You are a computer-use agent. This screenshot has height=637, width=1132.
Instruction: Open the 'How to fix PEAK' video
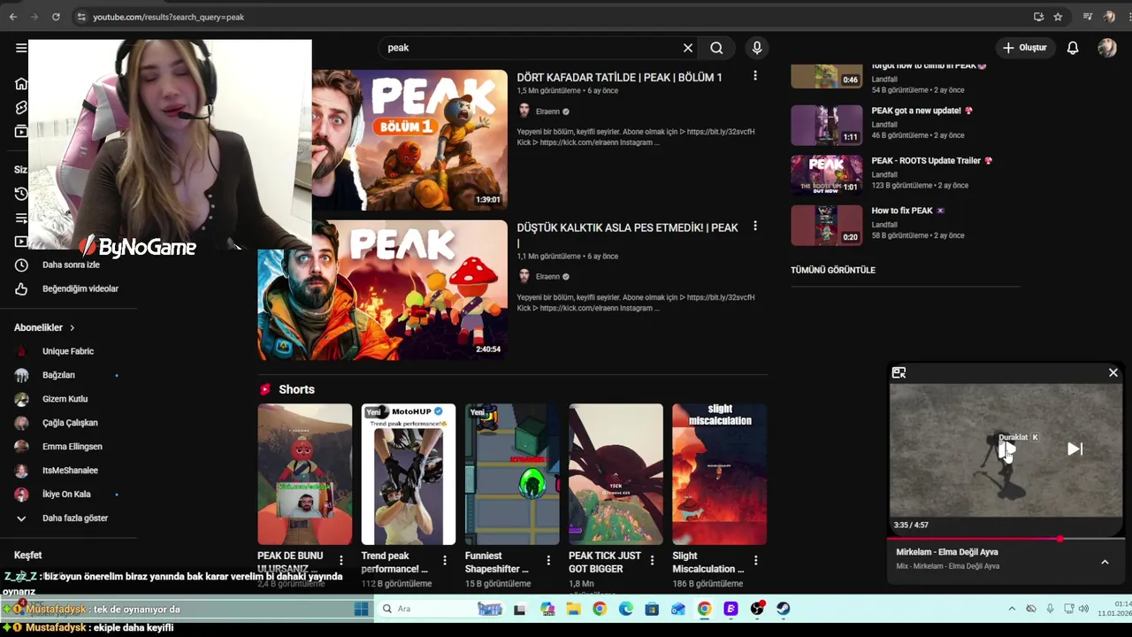[x=902, y=211]
